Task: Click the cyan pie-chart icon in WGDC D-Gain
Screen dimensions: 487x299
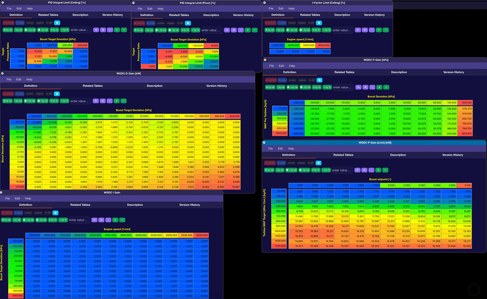Action: click(57, 94)
